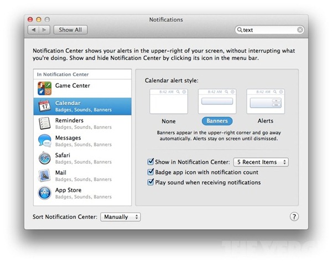Click the None alert style preview thumbnail
The width and height of the screenshot is (332, 263).
[x=169, y=101]
